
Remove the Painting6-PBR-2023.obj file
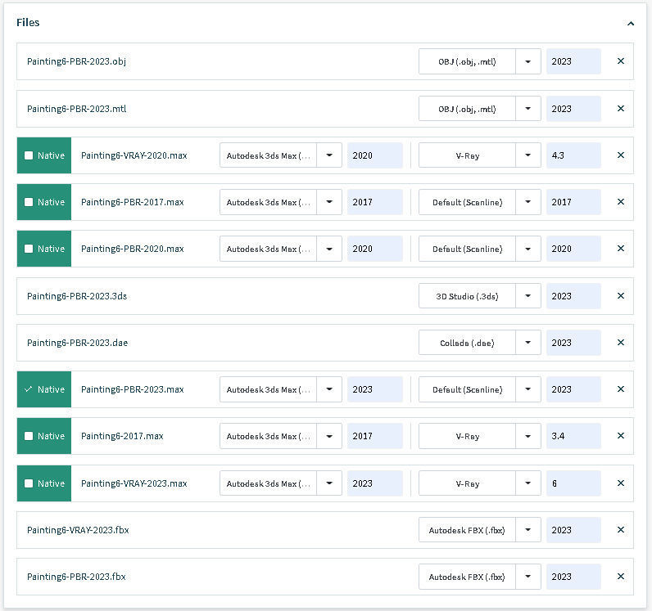pos(620,61)
